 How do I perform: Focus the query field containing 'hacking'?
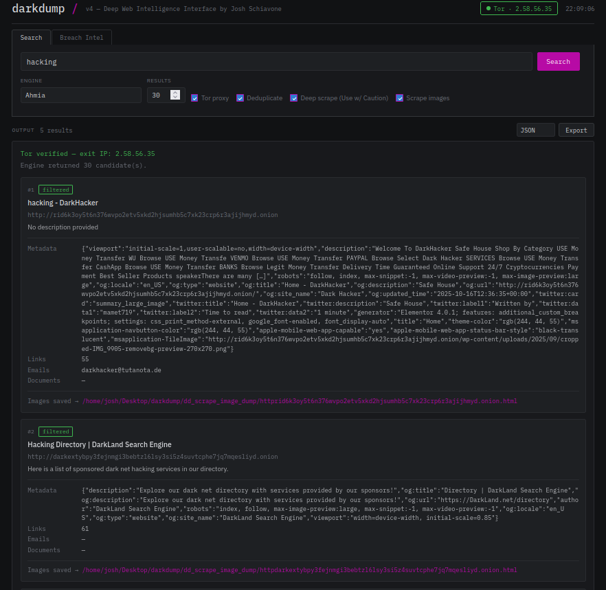coord(276,62)
